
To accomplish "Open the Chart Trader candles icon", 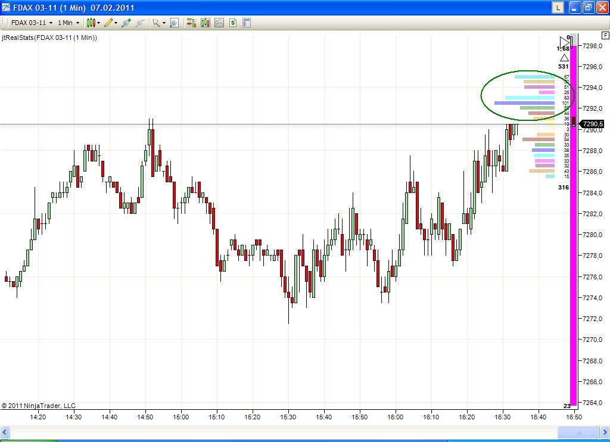I will pos(205,23).
